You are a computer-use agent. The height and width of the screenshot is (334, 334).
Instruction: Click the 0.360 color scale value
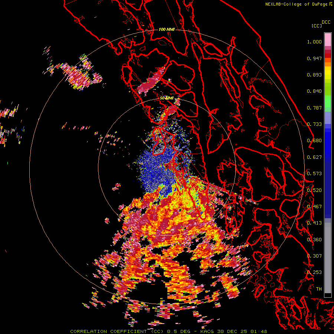click(x=314, y=240)
